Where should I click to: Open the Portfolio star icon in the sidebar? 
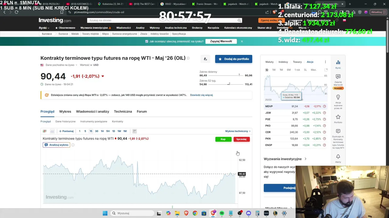point(338,117)
